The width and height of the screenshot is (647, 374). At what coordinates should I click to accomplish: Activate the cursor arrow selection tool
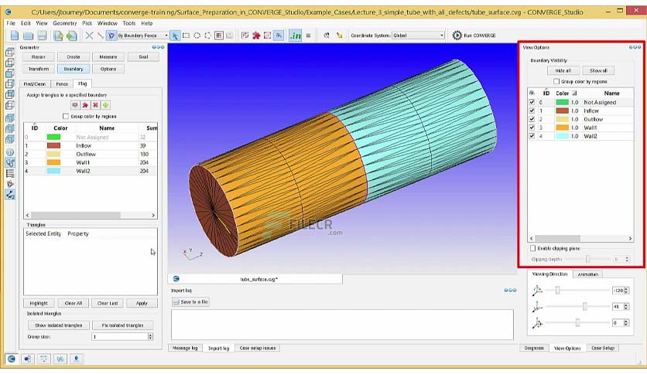(x=175, y=36)
